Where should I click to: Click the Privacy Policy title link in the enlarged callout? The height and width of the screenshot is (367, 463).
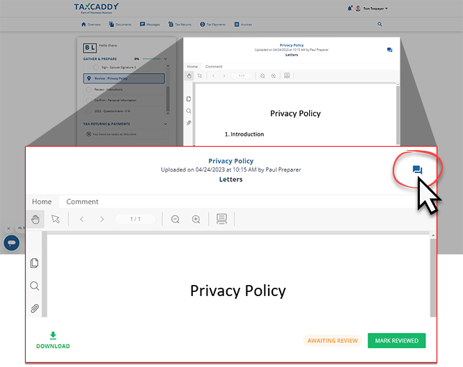231,161
